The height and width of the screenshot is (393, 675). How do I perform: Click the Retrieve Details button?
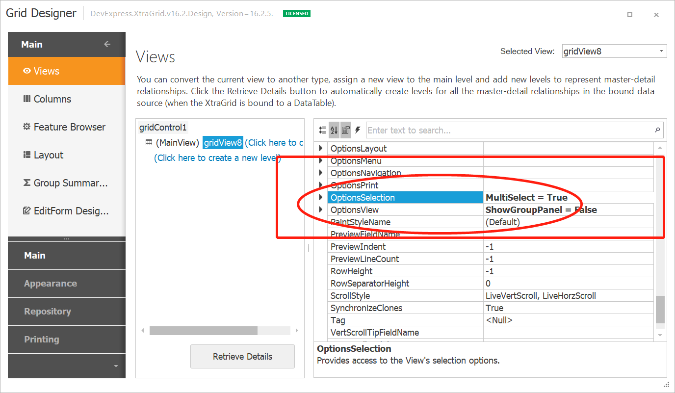(242, 357)
